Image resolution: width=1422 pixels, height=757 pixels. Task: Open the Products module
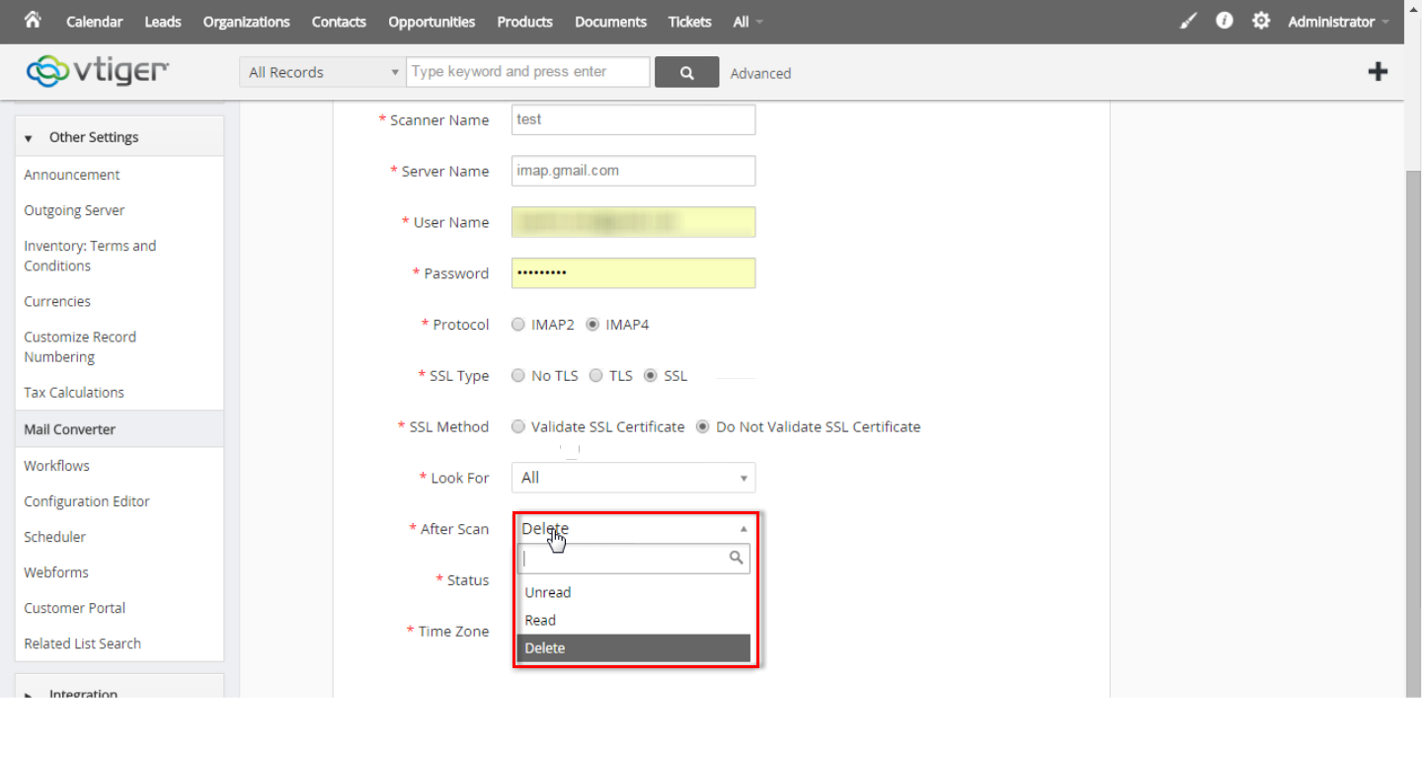[525, 22]
